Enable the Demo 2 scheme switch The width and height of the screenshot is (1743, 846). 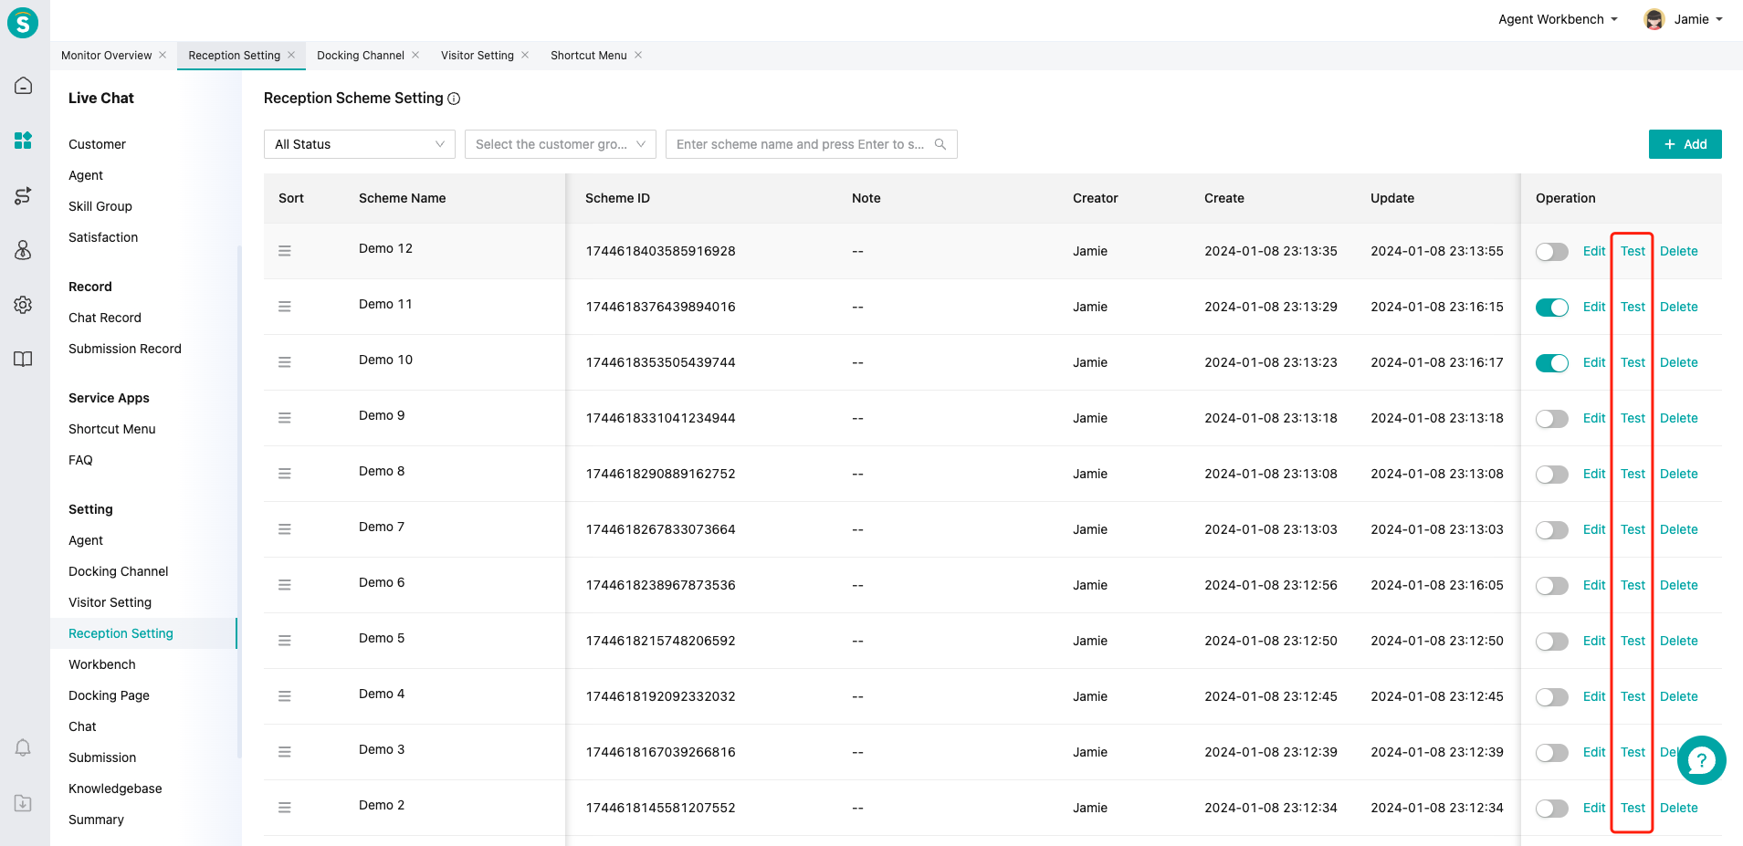[1551, 809]
